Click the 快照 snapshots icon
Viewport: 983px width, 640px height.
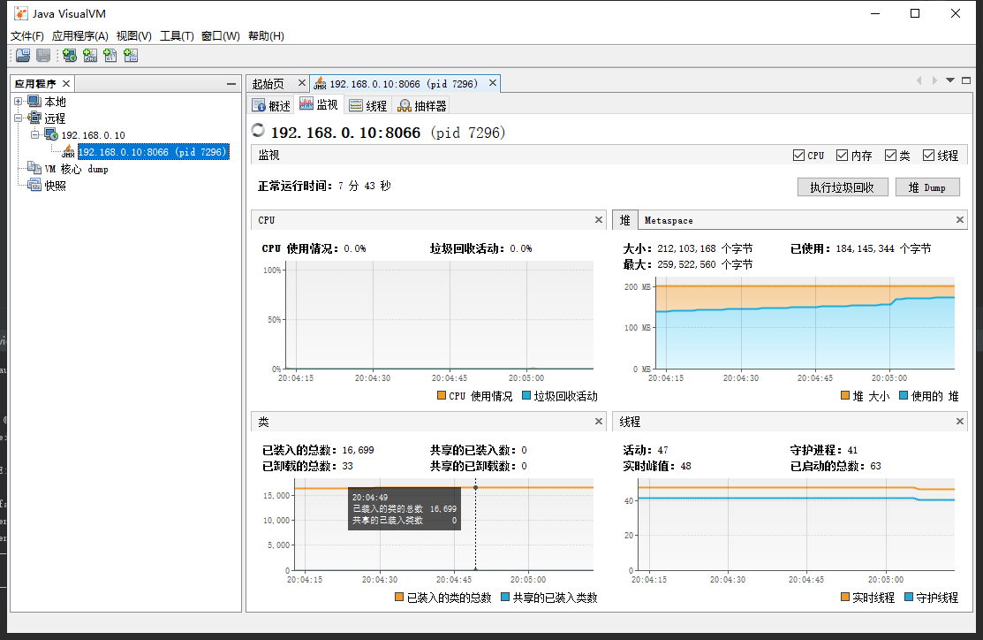coord(34,185)
